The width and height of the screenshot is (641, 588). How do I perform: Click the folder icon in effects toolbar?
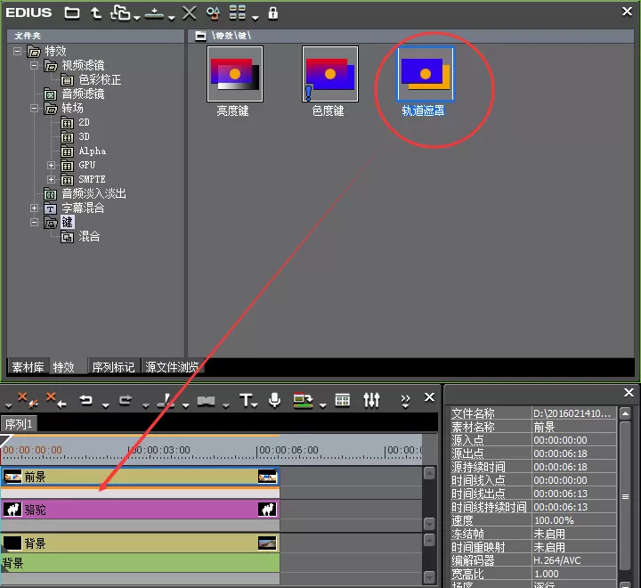(72, 13)
